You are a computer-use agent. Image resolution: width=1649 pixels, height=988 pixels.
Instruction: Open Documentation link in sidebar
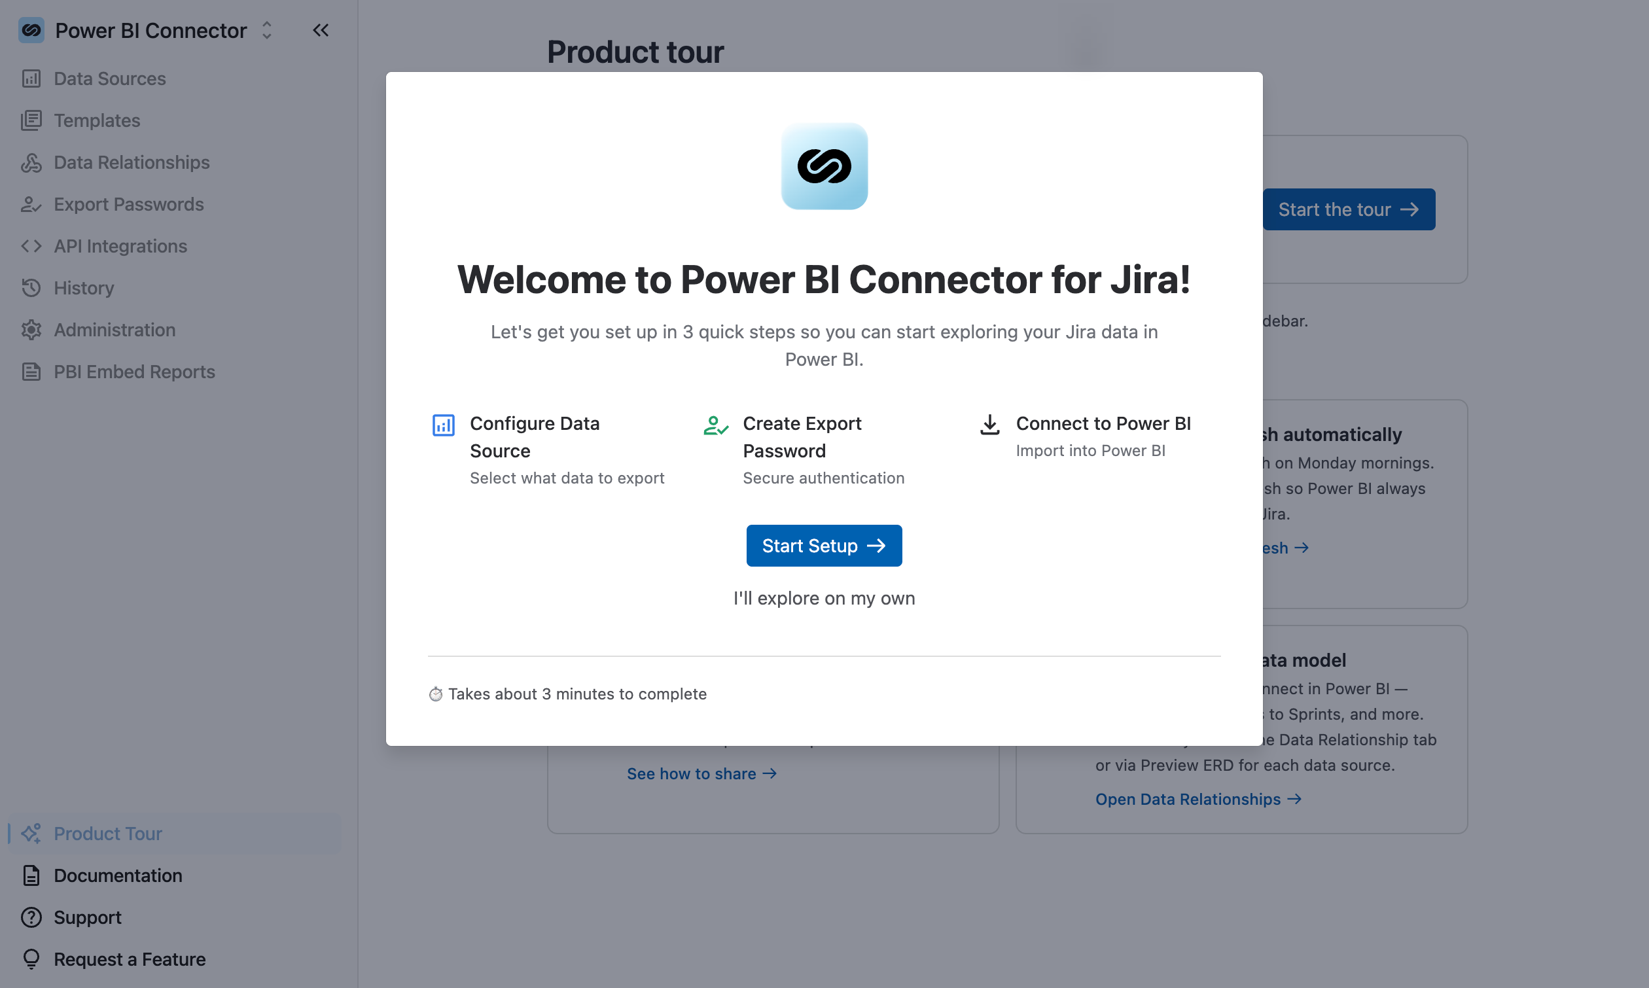(176, 875)
